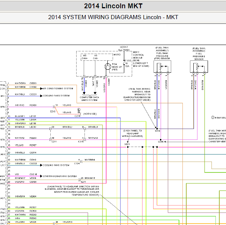Viewport: 226px width, 225px height.
Task: Click the "PCM WAKE UP (FET)" label
Action: 117,67
